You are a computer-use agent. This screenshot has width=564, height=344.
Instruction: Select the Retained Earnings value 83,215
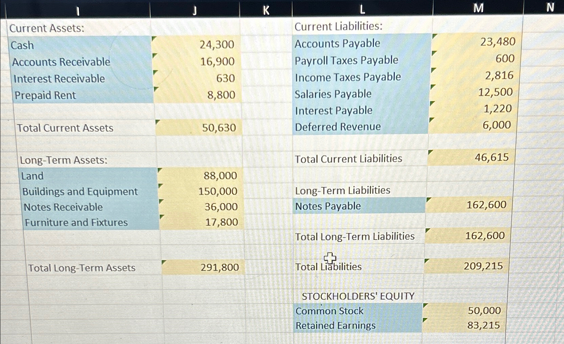(464, 325)
